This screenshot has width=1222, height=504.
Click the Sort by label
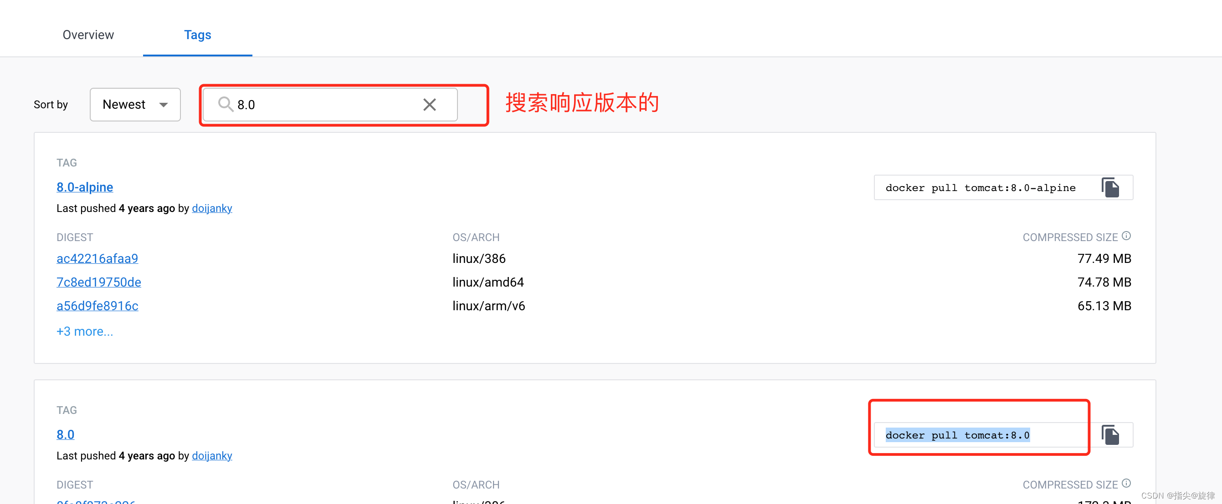tap(51, 104)
